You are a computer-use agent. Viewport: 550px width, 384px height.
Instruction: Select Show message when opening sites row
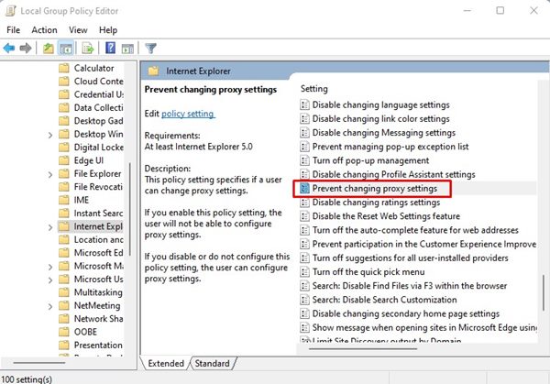(x=419, y=327)
